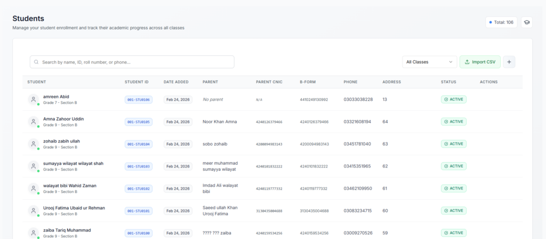Click the Students page heading
The image size is (546, 239).
tap(28, 19)
